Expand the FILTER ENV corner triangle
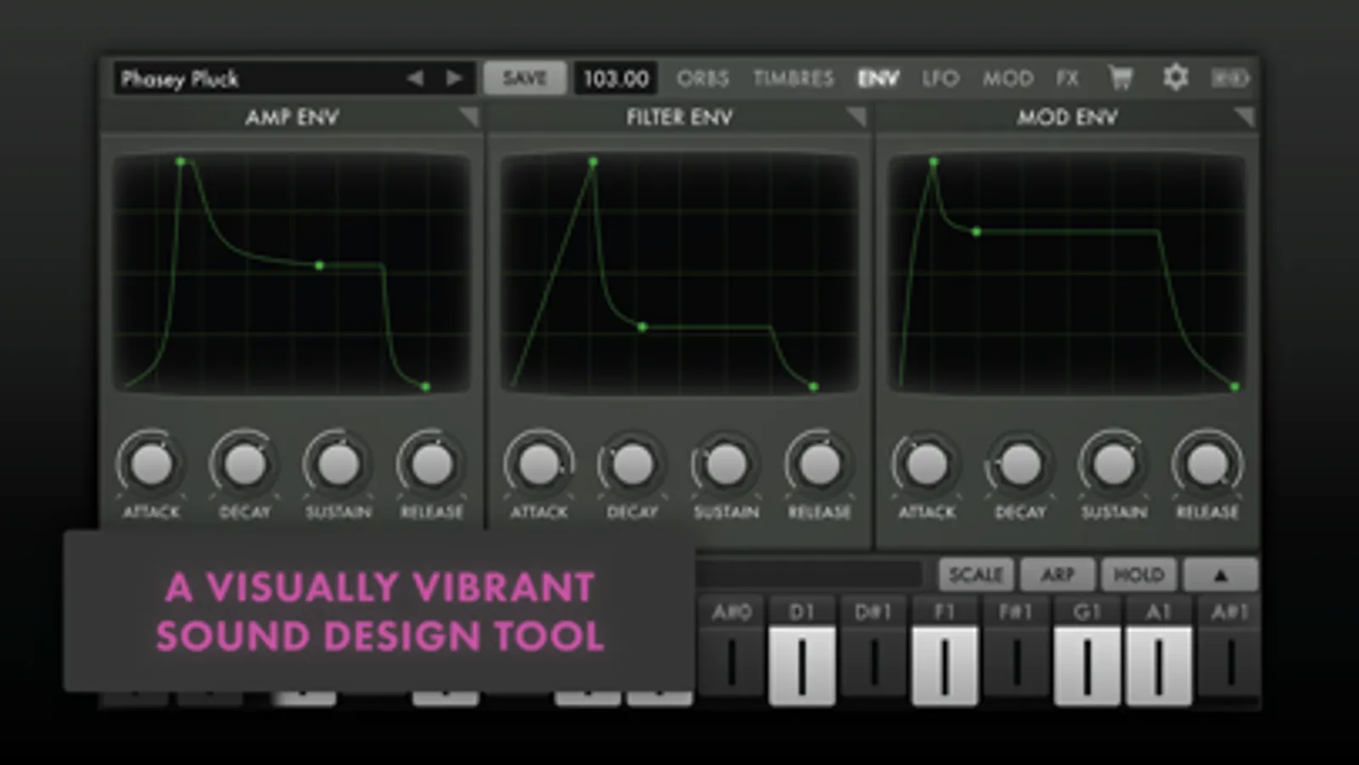The width and height of the screenshot is (1359, 765). (x=856, y=117)
